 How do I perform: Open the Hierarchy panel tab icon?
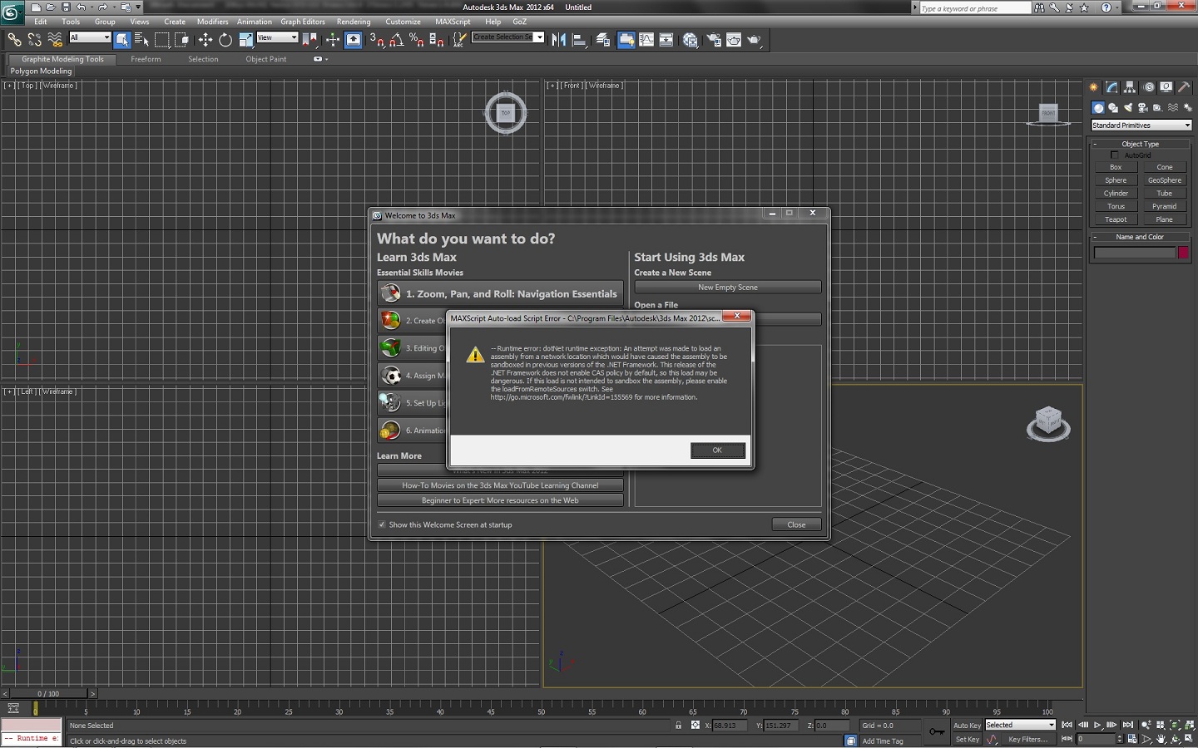click(1130, 87)
